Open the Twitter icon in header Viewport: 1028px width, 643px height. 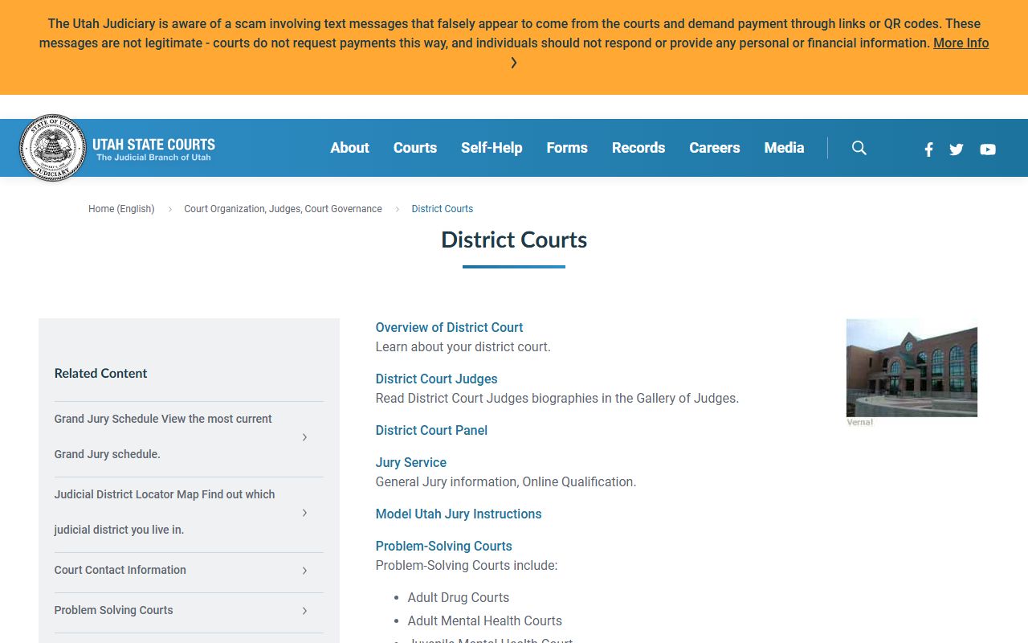point(956,149)
